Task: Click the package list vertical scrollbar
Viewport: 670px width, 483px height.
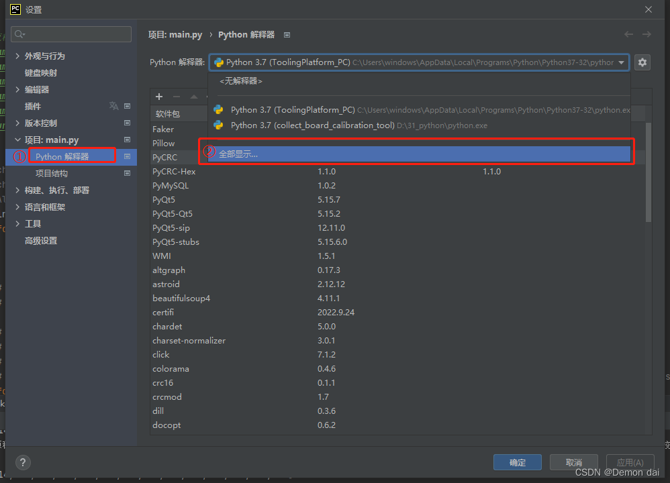Action: click(649, 171)
